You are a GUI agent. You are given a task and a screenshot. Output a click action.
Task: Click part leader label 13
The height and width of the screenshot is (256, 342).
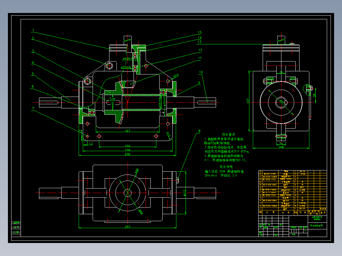tap(199, 42)
